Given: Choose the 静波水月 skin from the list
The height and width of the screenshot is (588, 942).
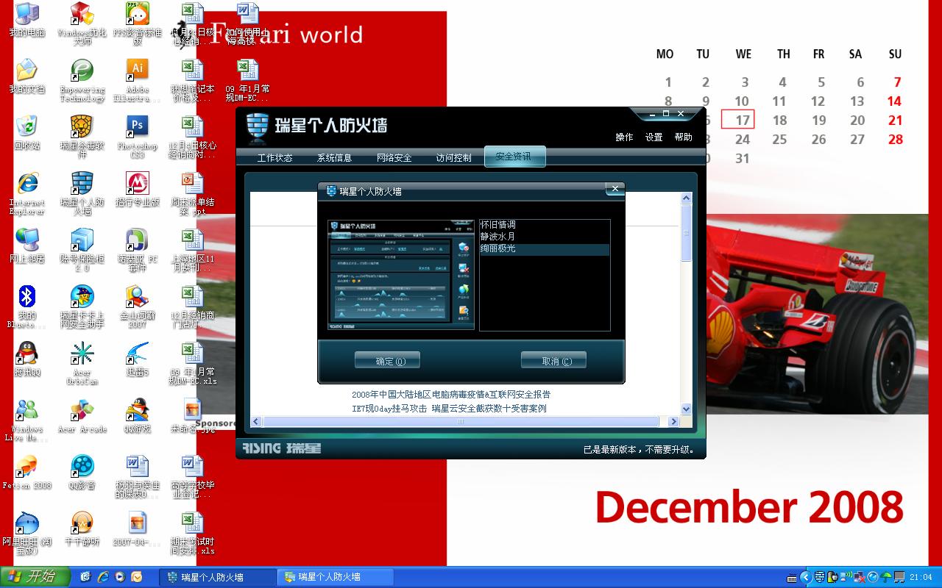Looking at the screenshot, I should pyautogui.click(x=545, y=237).
